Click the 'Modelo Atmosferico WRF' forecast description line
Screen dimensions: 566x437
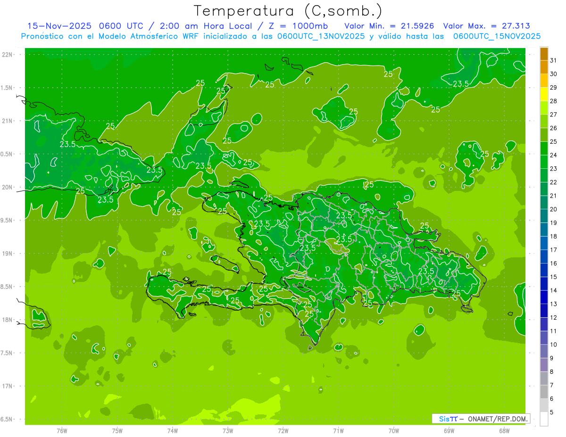point(281,36)
